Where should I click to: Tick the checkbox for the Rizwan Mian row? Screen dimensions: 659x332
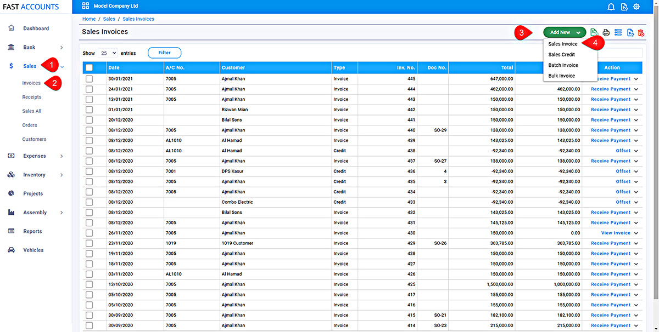89,110
